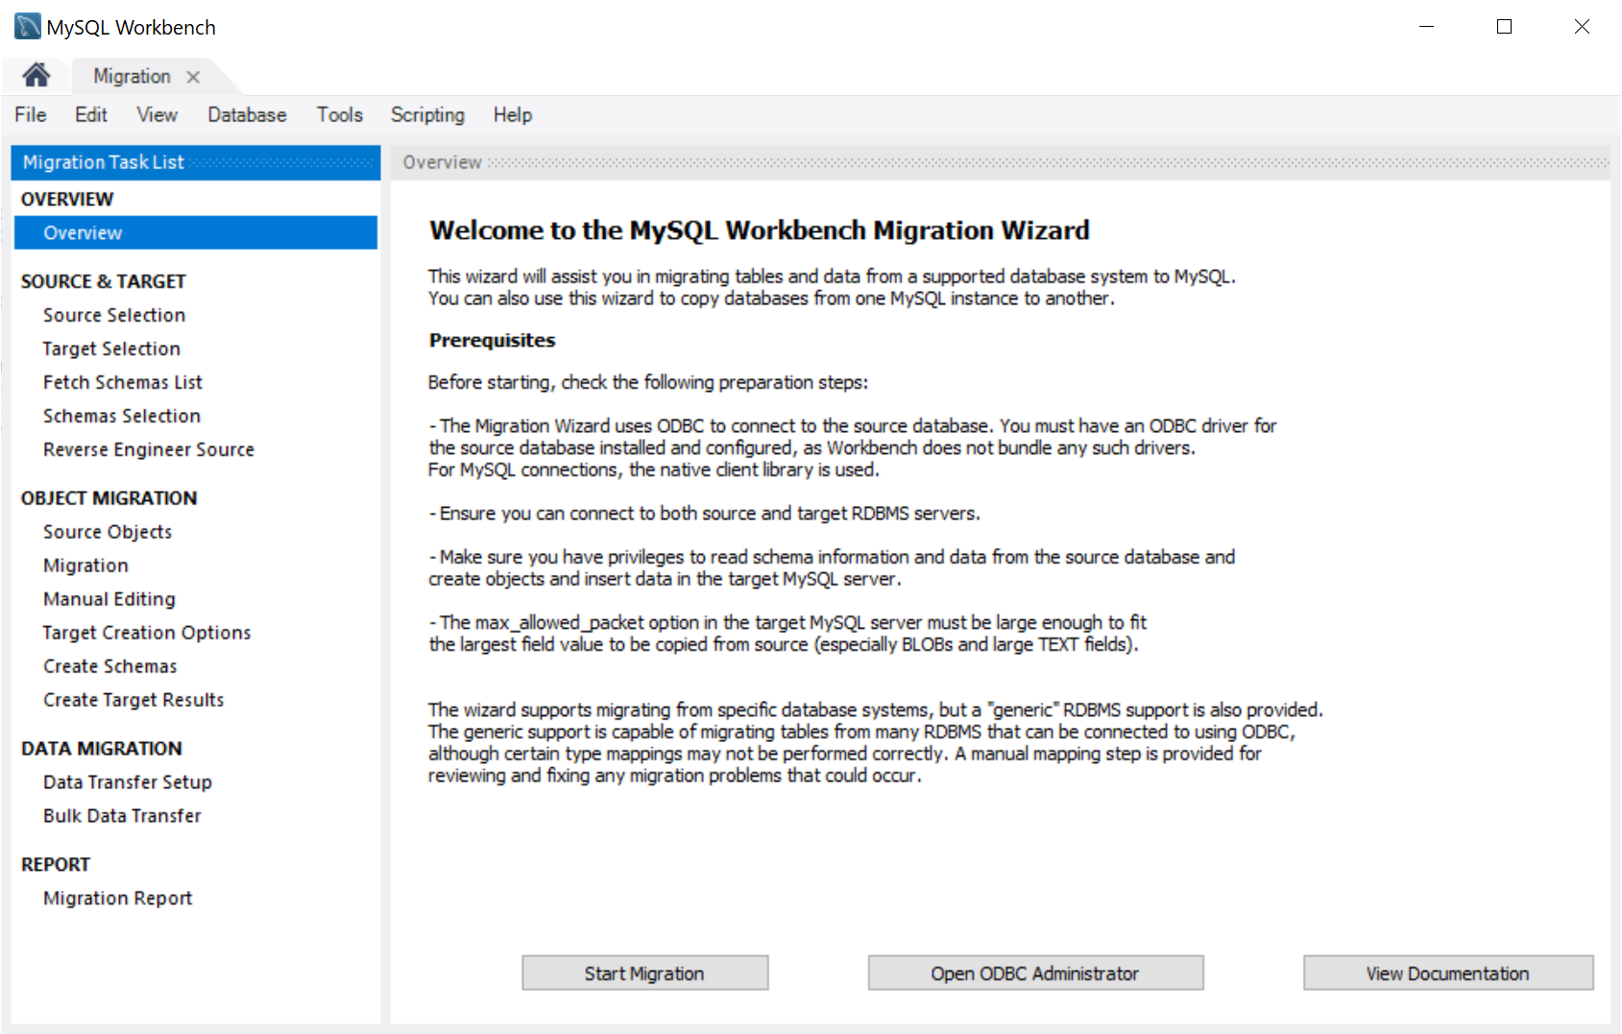Maximize the MySQL Workbench window
This screenshot has height=1034, width=1622.
[x=1504, y=27]
